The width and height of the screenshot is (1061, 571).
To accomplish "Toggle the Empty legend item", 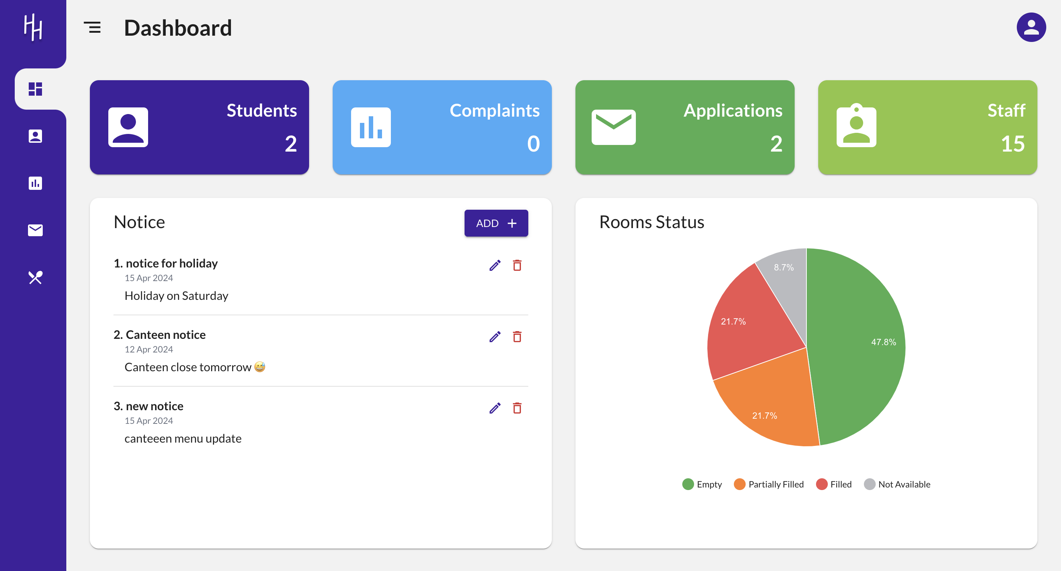I will (702, 484).
